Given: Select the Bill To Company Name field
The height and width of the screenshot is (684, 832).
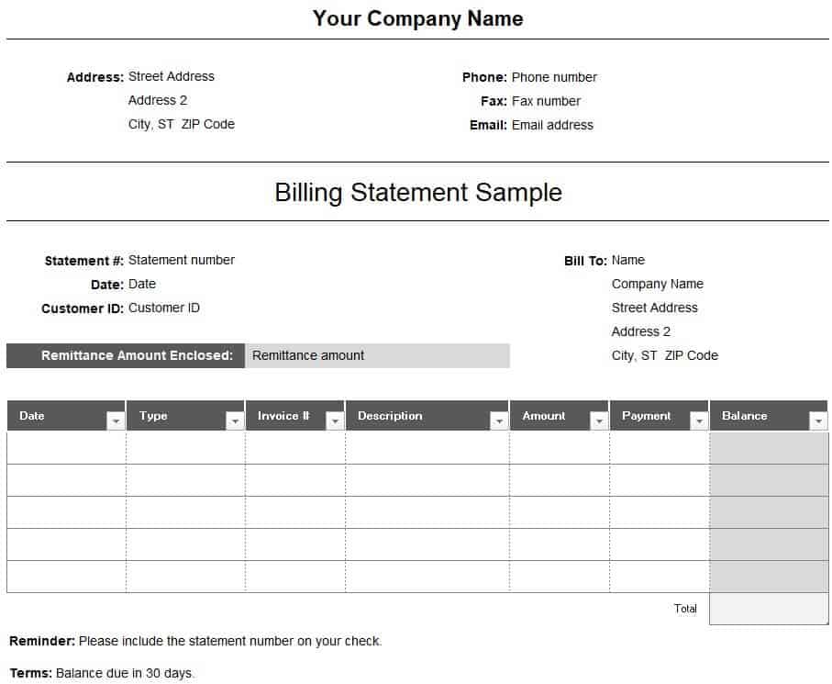Looking at the screenshot, I should tap(658, 285).
